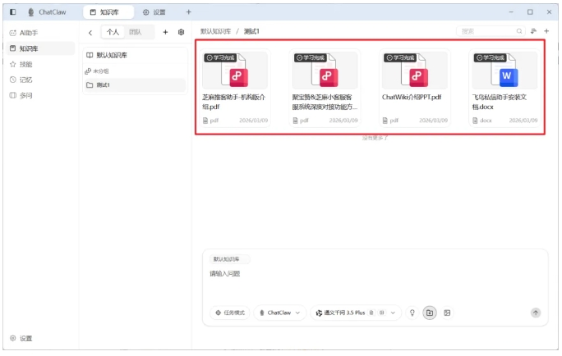Screen dimensions: 562x356
Task: Go to 默认知识库 in the breadcrumb
Action: pos(215,31)
